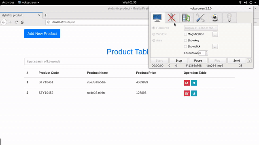Viewport: 259px width, 145px height.
Task: Go back in Firefox
Action: [x=4, y=22]
